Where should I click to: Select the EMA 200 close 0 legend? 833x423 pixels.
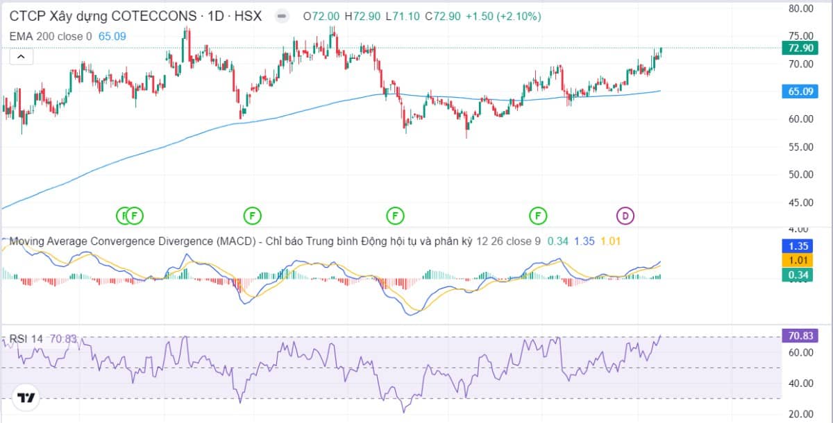pyautogui.click(x=51, y=35)
